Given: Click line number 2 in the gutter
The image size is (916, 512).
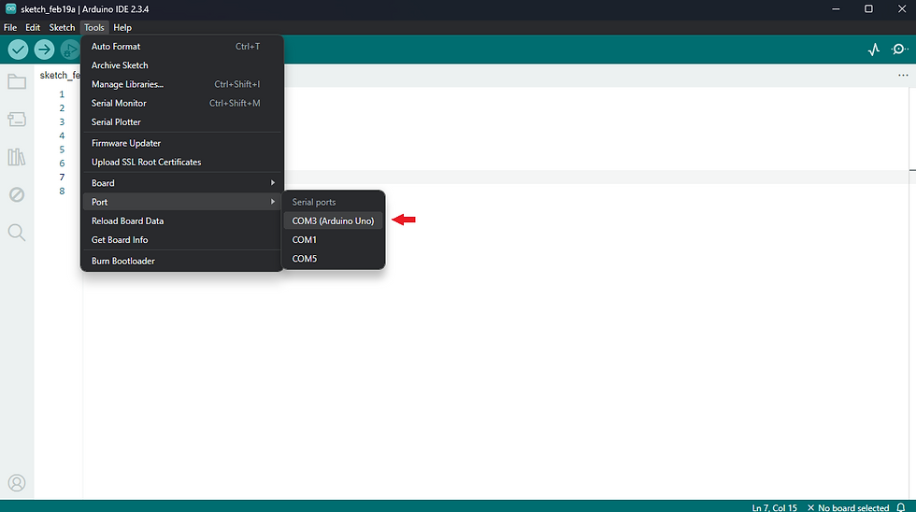Looking at the screenshot, I should click(x=62, y=108).
